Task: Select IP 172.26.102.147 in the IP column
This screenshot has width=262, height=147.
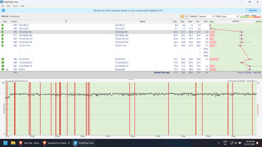Action: tap(25, 42)
